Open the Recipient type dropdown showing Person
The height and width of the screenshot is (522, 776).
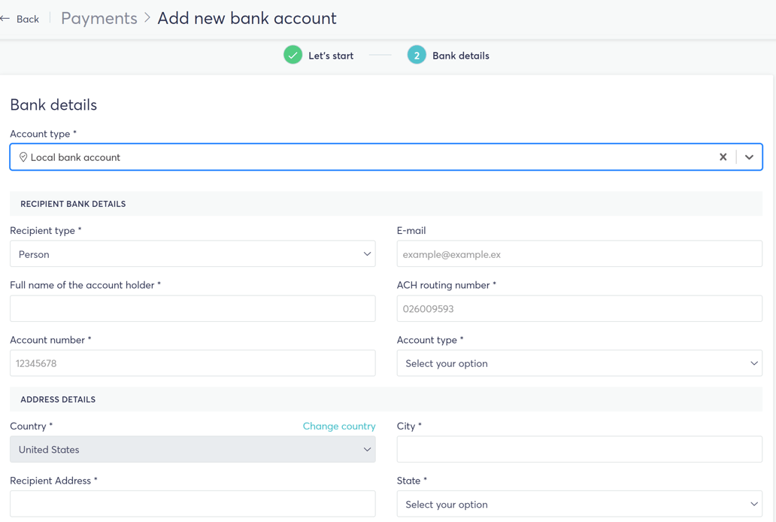pos(192,253)
